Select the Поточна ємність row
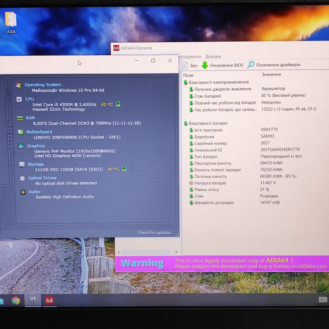This screenshot has height=329, width=329. coord(243,177)
